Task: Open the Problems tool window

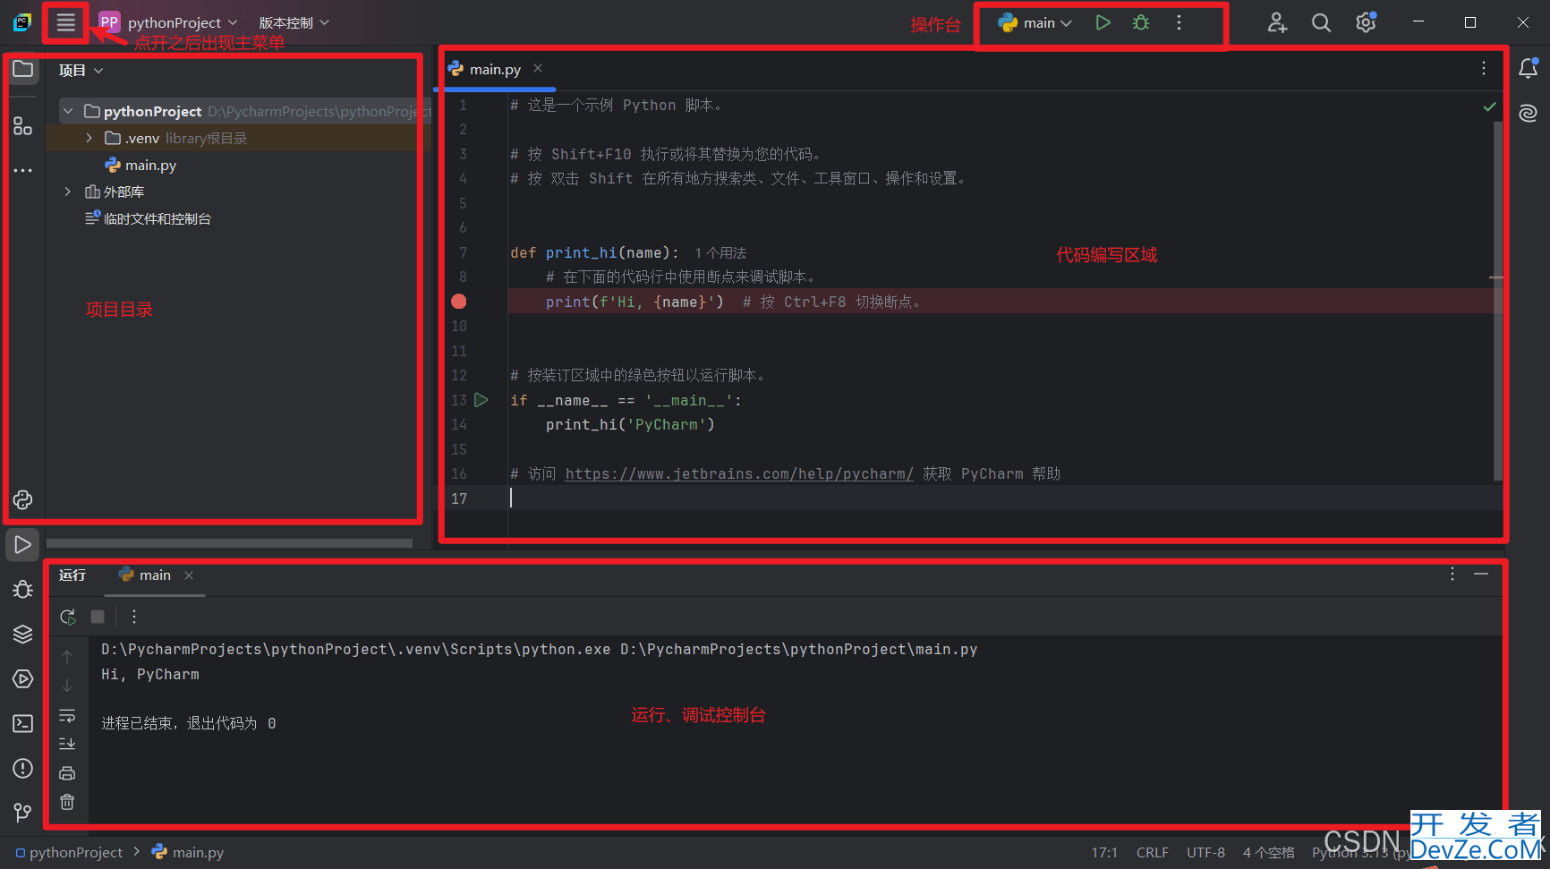Action: point(23,768)
